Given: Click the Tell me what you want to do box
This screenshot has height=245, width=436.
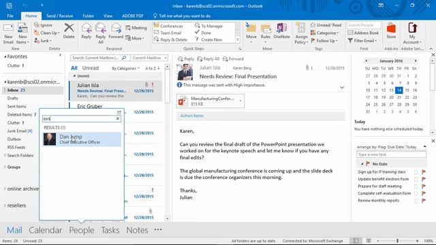Looking at the screenshot, I should (x=182, y=16).
